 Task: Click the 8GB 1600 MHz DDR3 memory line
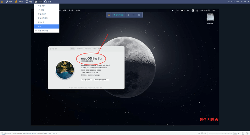[91, 70]
